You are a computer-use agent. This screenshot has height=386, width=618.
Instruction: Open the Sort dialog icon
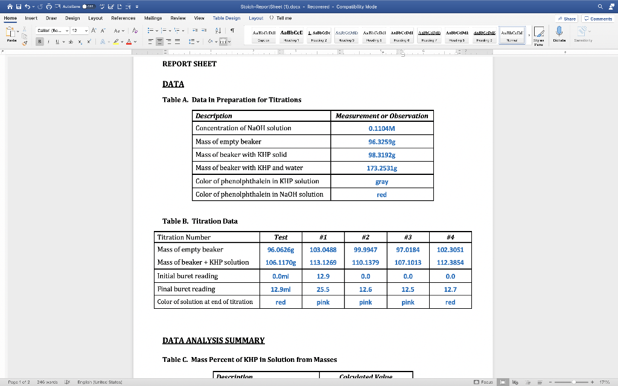(x=218, y=30)
